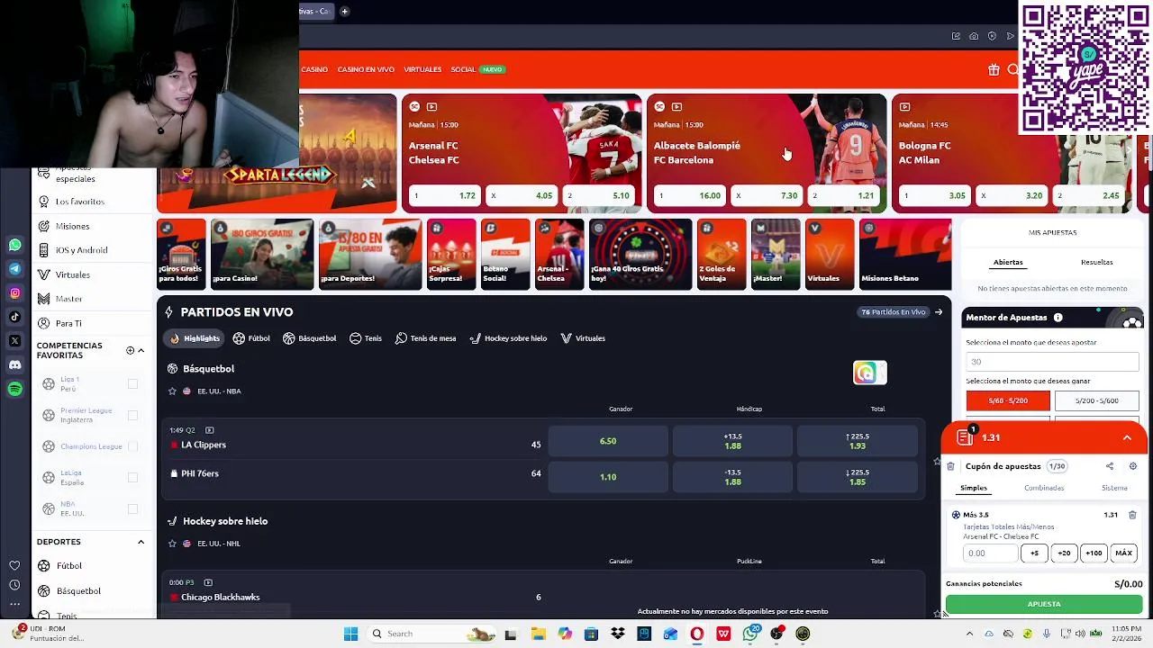This screenshot has height=648, width=1153.
Task: Collapse the betting slip with the chevron
Action: coord(1127,437)
